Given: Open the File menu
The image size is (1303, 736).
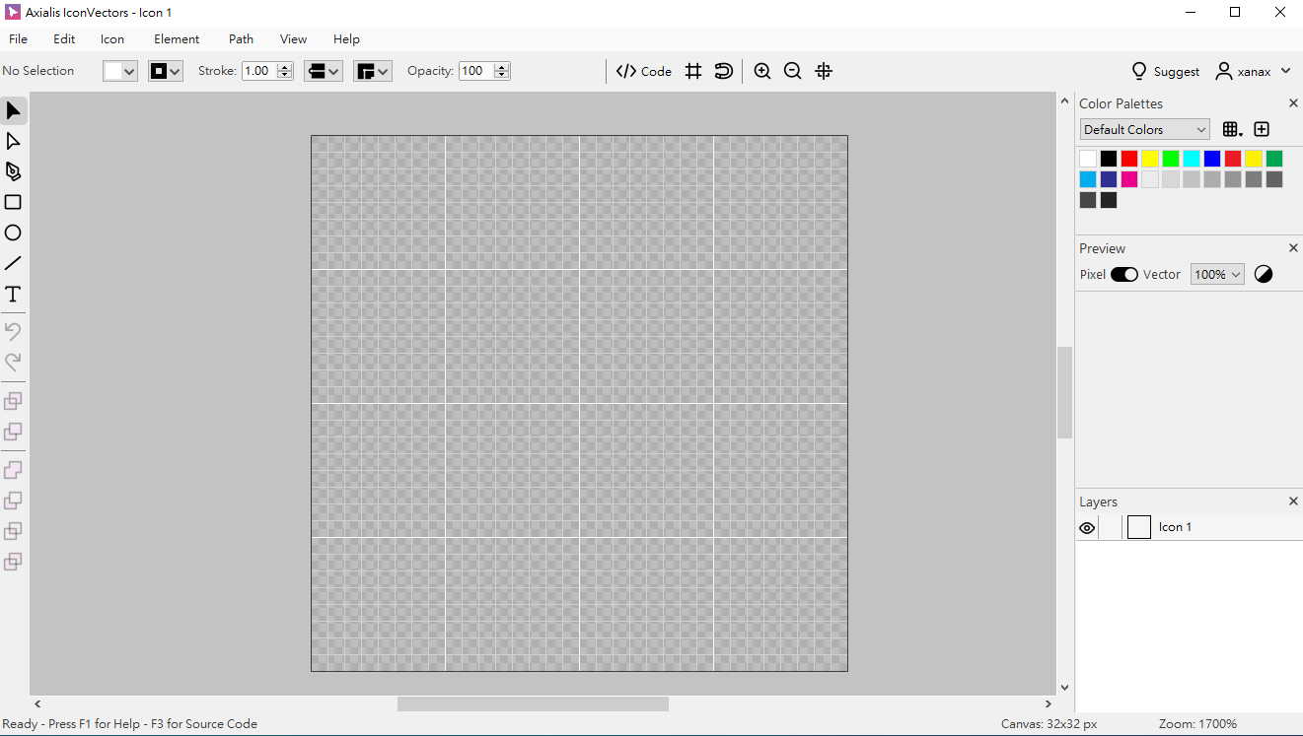Looking at the screenshot, I should click(18, 39).
